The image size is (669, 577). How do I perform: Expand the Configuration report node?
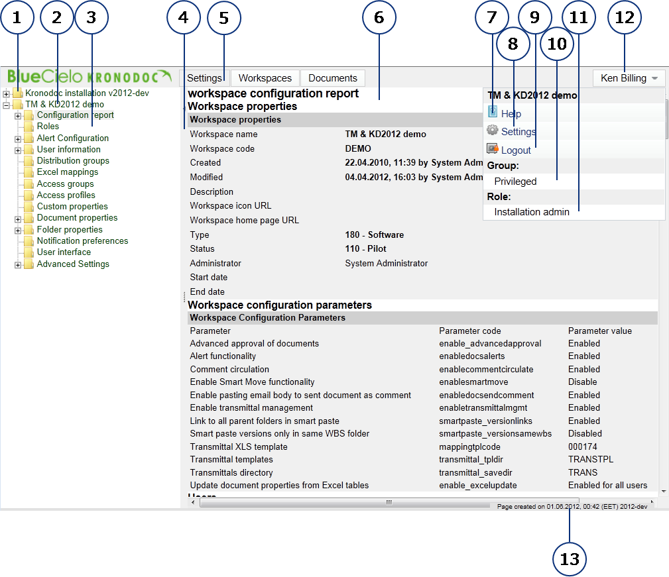coord(18,116)
